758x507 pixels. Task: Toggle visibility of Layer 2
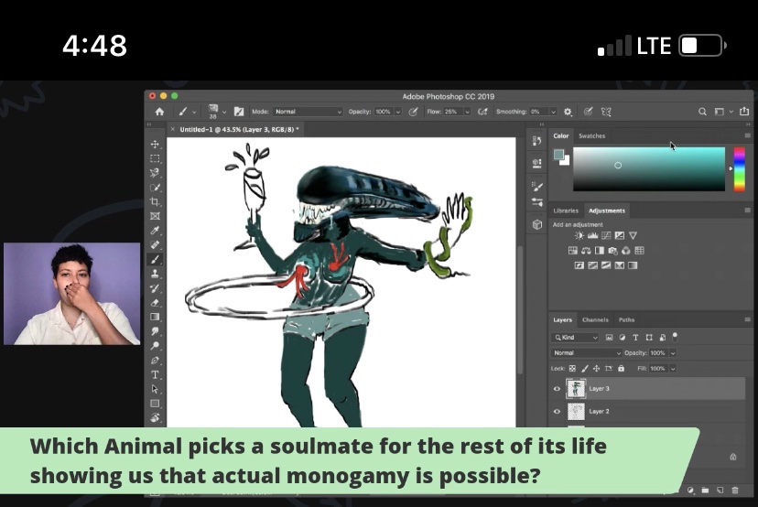coord(557,411)
